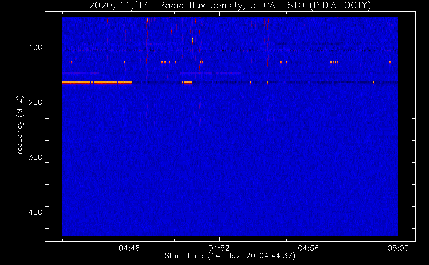Click the 100 frequency tick label
Image resolution: width=429 pixels, height=265 pixels.
point(36,47)
